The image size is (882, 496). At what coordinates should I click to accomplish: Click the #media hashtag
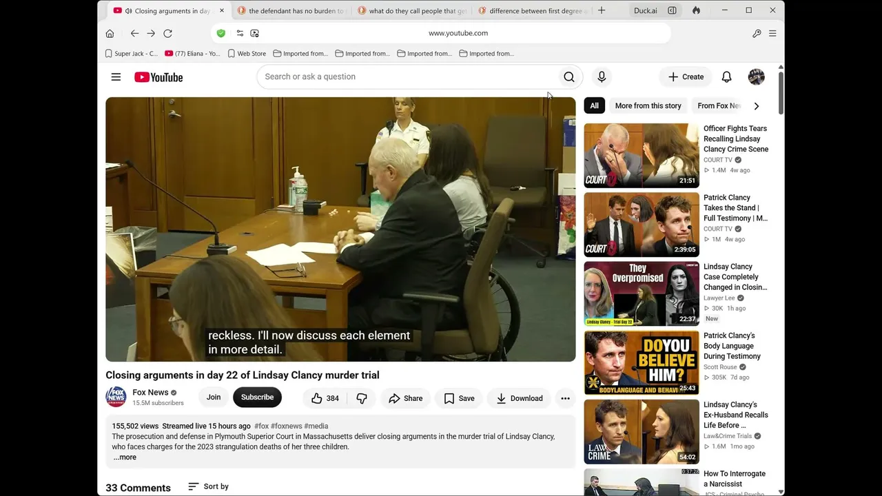[316, 426]
